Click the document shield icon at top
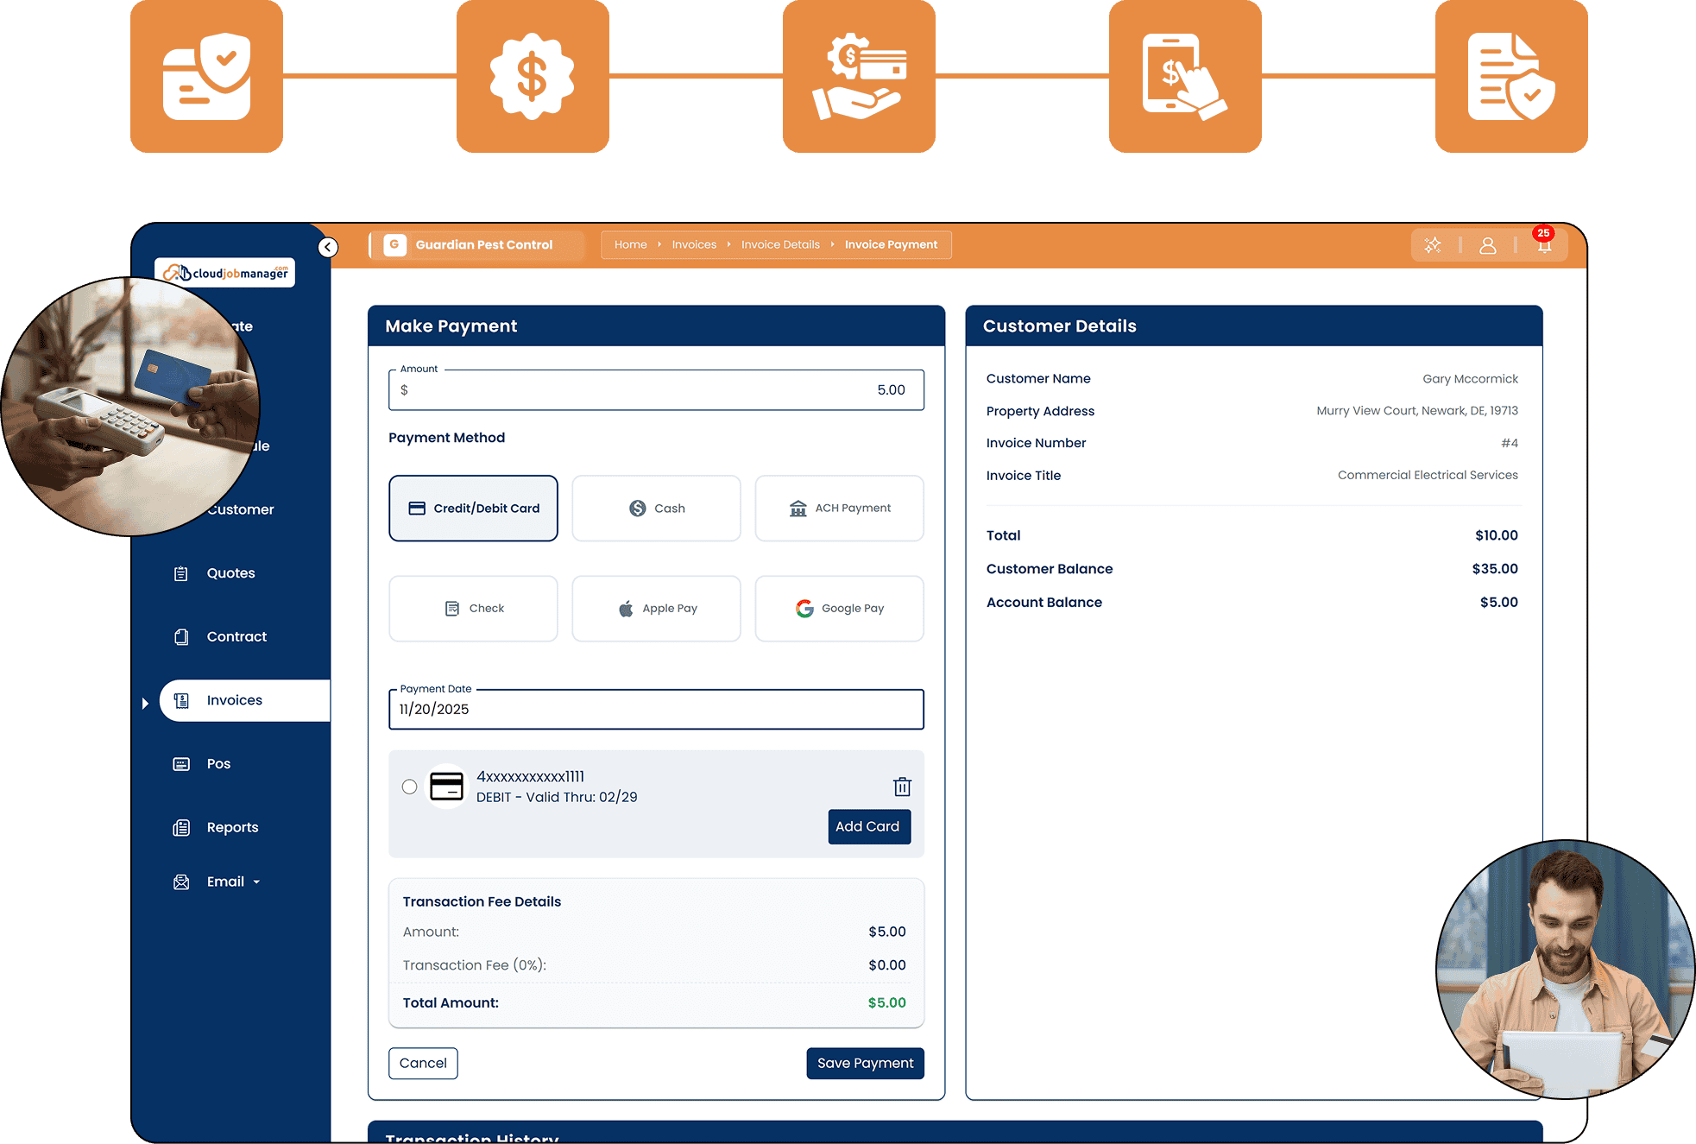The width and height of the screenshot is (1696, 1144). pos(1510,77)
